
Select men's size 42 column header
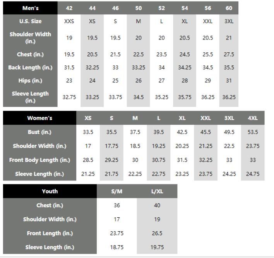tap(69, 8)
